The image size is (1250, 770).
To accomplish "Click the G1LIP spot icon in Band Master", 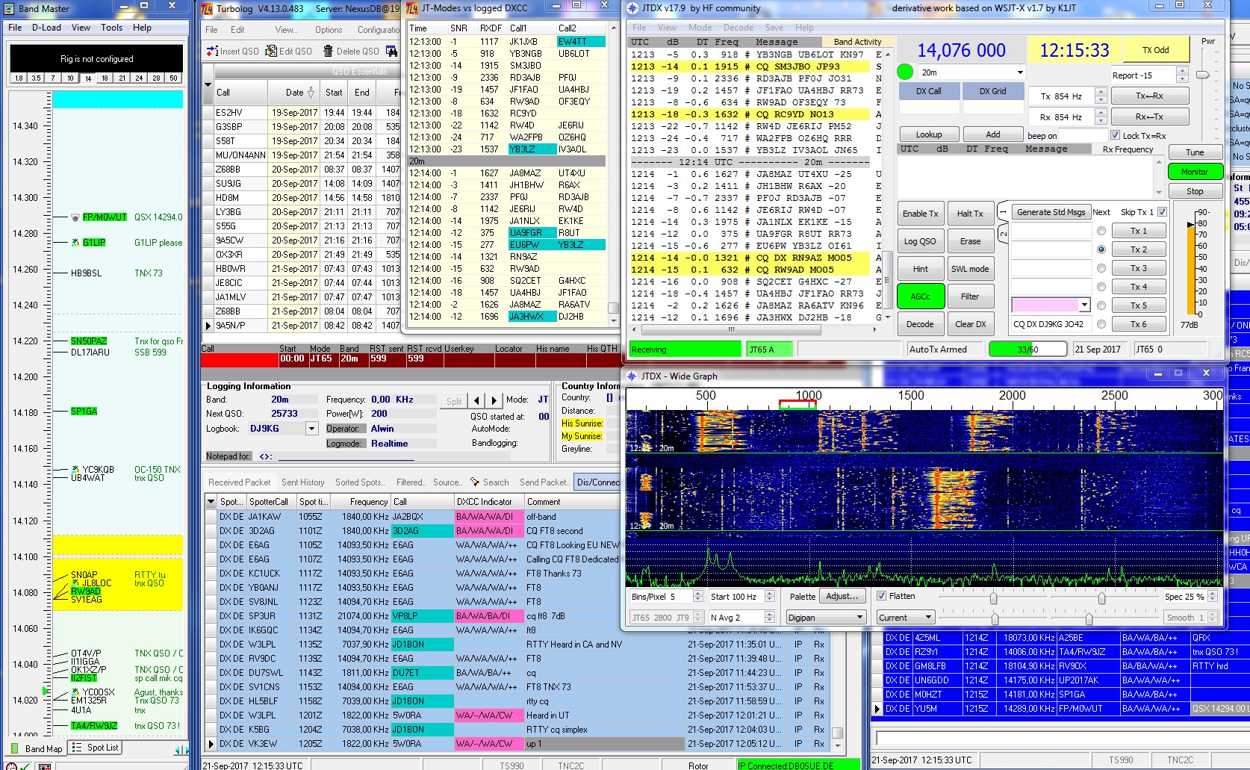I will (75, 243).
